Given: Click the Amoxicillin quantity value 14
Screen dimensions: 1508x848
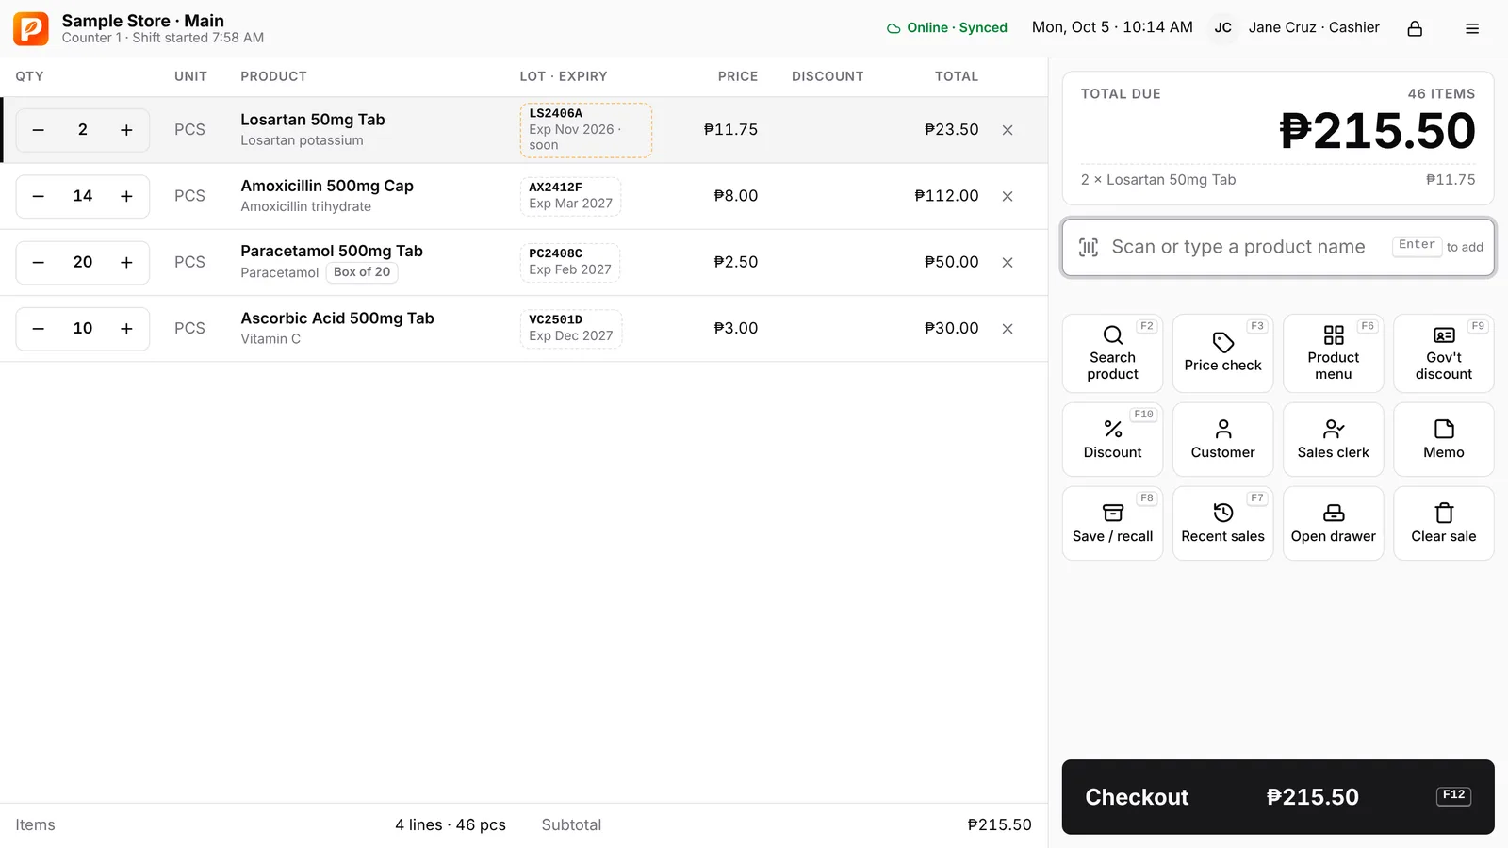Looking at the screenshot, I should tap(83, 196).
